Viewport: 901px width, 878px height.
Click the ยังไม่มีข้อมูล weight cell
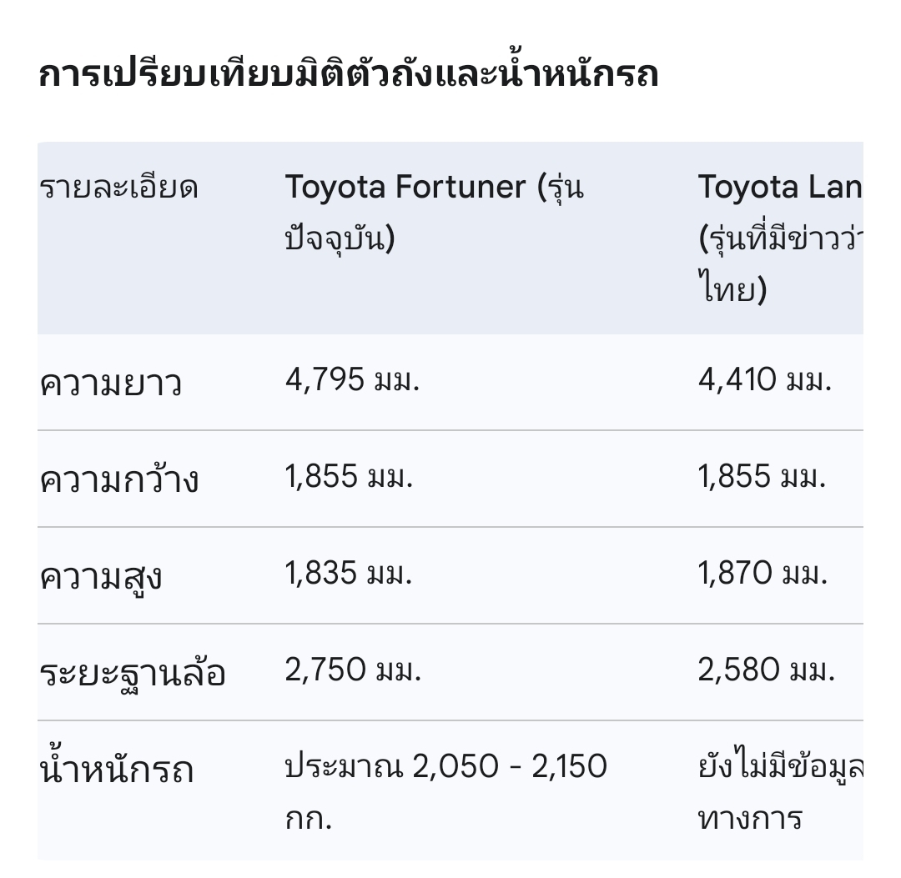[x=780, y=790]
